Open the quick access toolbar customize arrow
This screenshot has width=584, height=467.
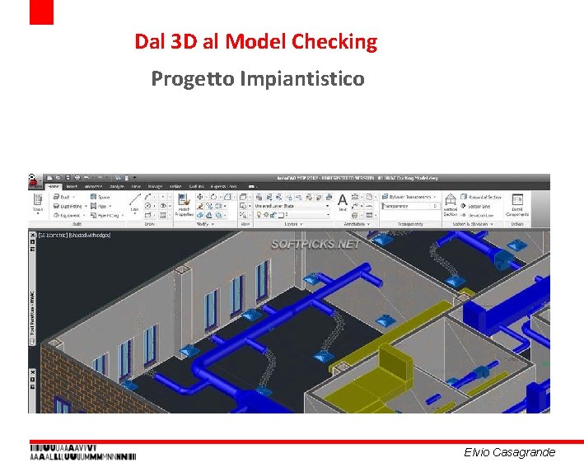tap(134, 178)
